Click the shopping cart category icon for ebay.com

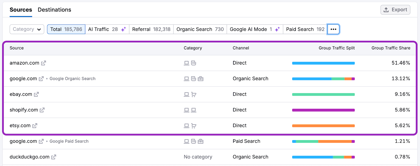tap(194, 94)
